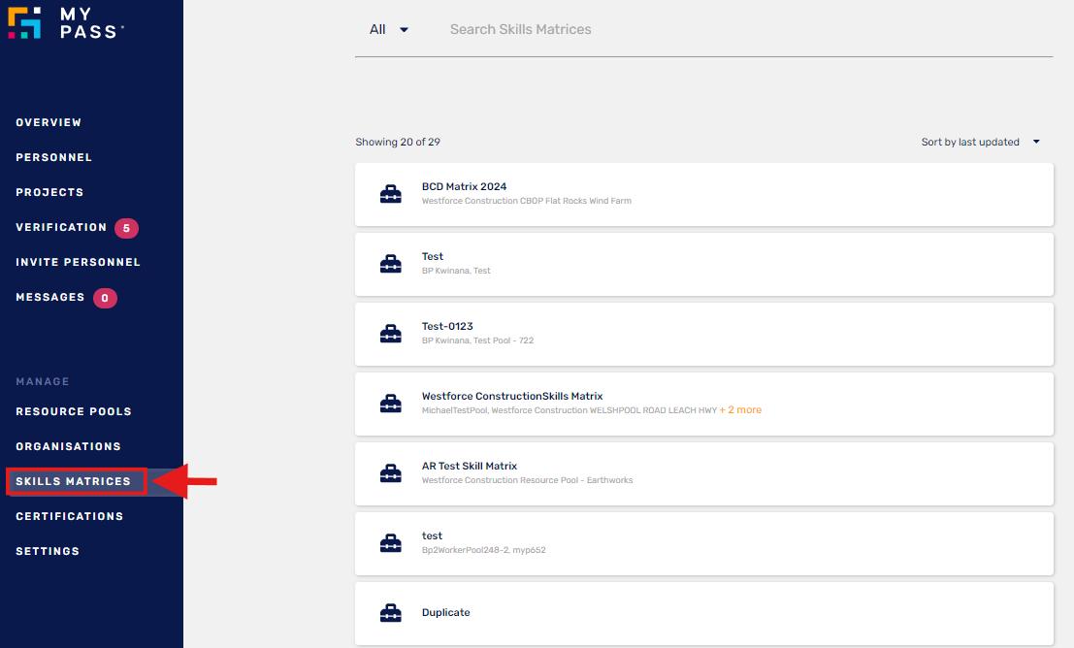The height and width of the screenshot is (648, 1074).
Task: Click the Verification count badge showing 5
Action: click(x=126, y=228)
